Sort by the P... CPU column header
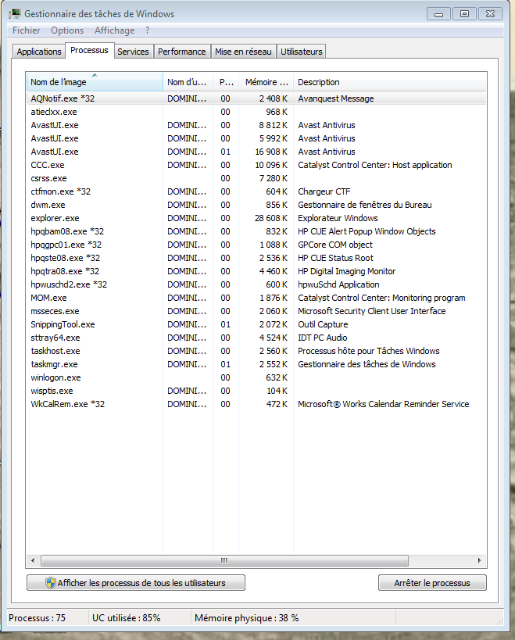The image size is (515, 640). point(226,81)
